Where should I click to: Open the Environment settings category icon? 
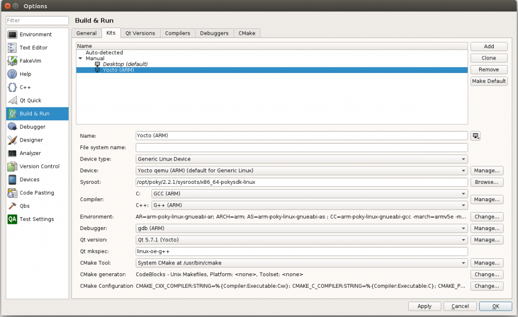pyautogui.click(x=12, y=35)
